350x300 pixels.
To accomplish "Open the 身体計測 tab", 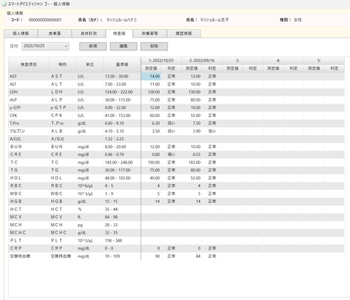I will point(89,34).
